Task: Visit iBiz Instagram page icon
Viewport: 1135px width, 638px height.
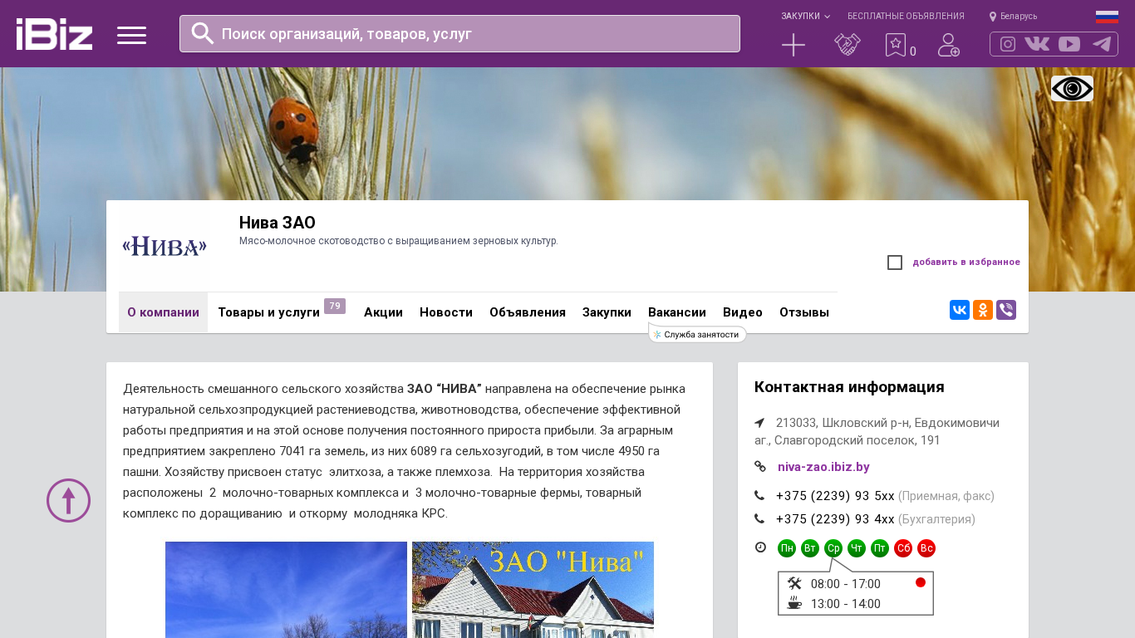Action: [x=1008, y=44]
